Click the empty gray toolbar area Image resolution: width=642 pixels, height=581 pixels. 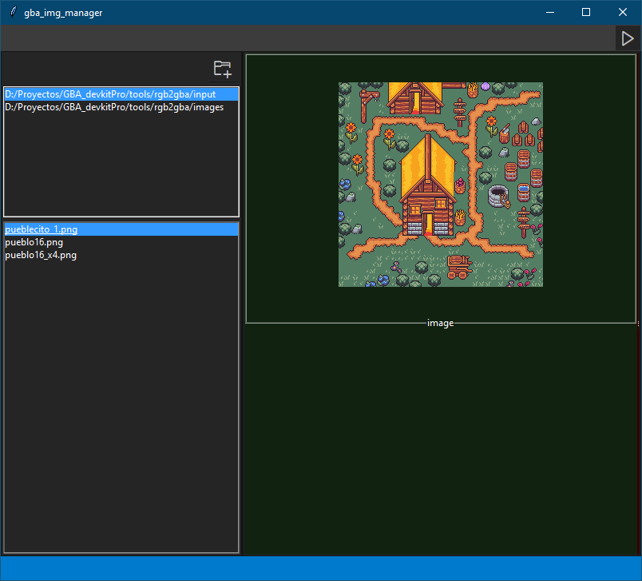(308, 38)
